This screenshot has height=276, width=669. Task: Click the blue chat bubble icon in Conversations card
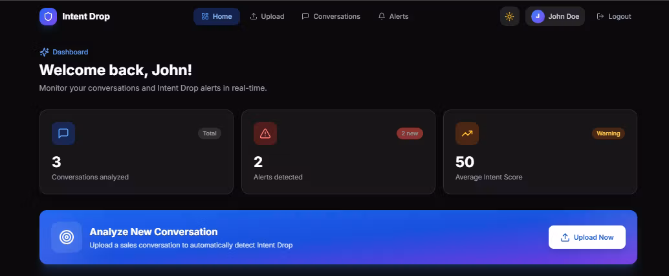tap(63, 133)
